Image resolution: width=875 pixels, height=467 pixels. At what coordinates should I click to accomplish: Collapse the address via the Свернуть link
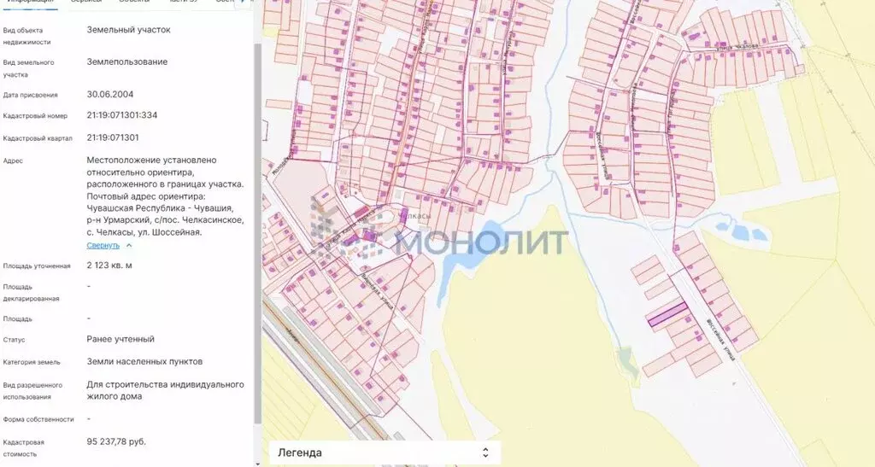(103, 245)
